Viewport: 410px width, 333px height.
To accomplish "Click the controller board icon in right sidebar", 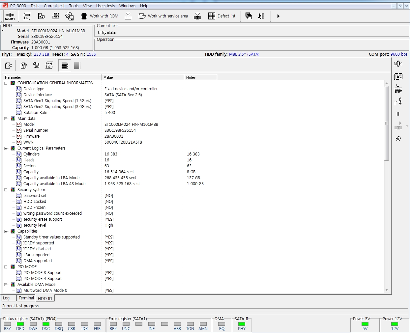I will (x=398, y=76).
